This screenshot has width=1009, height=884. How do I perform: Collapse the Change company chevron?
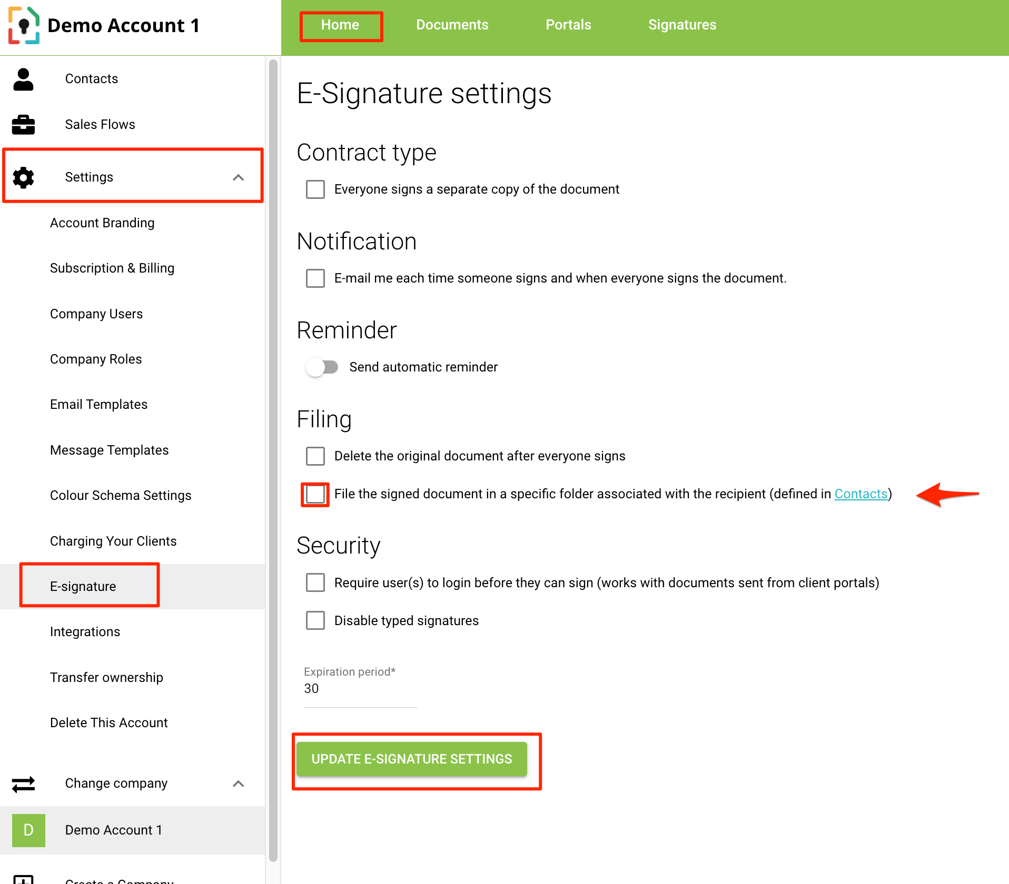(239, 783)
